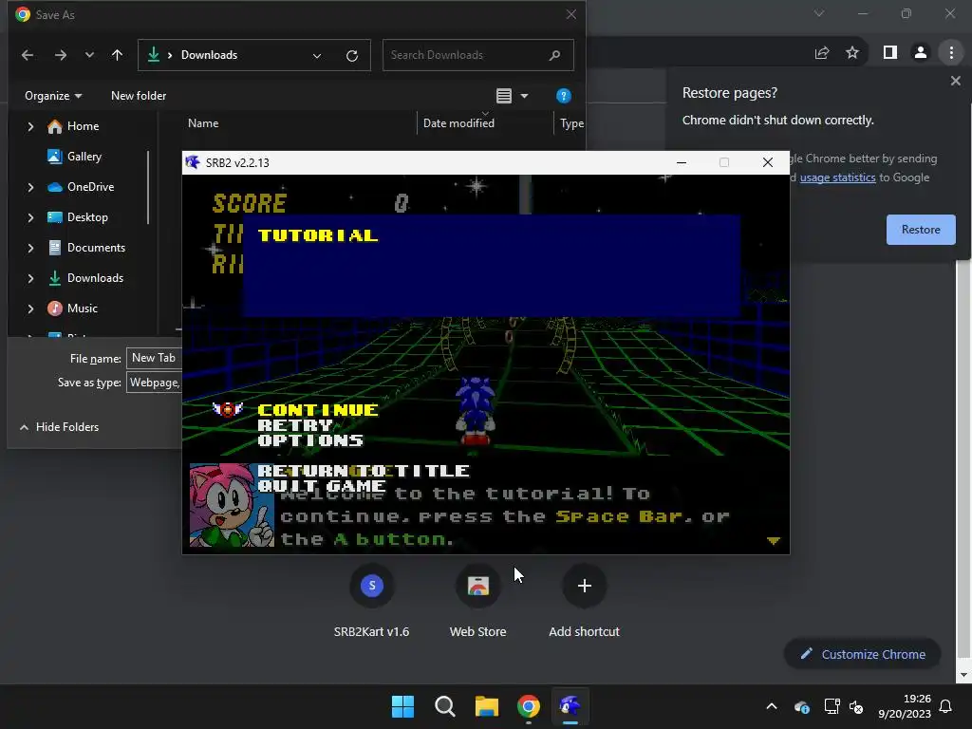Open Windows Start menu
This screenshot has height=729, width=972.
402,706
